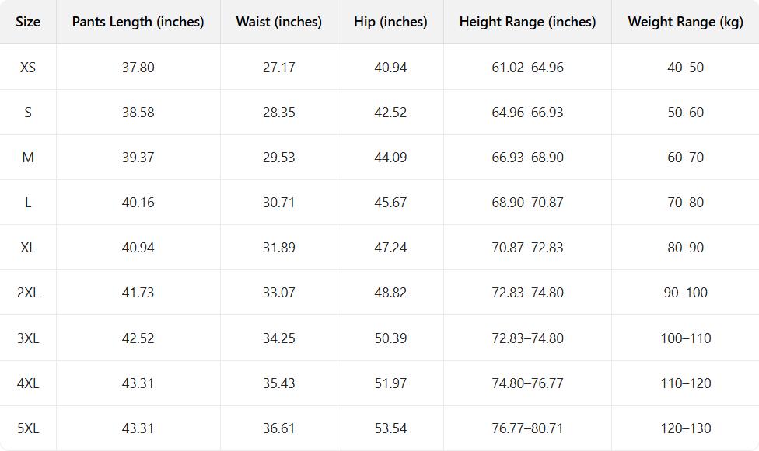
Task: Select hip value 44.09 in M row
Action: coord(390,158)
